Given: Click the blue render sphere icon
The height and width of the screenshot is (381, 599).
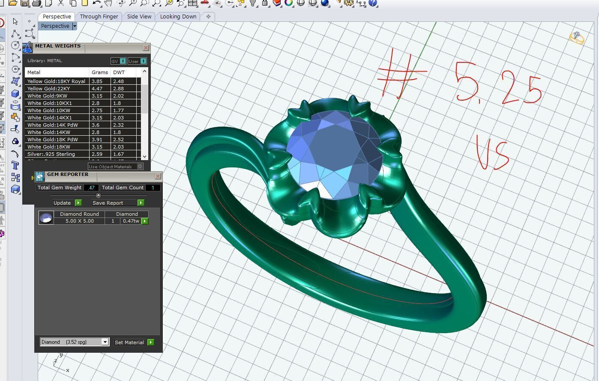Looking at the screenshot, I should (325, 3).
